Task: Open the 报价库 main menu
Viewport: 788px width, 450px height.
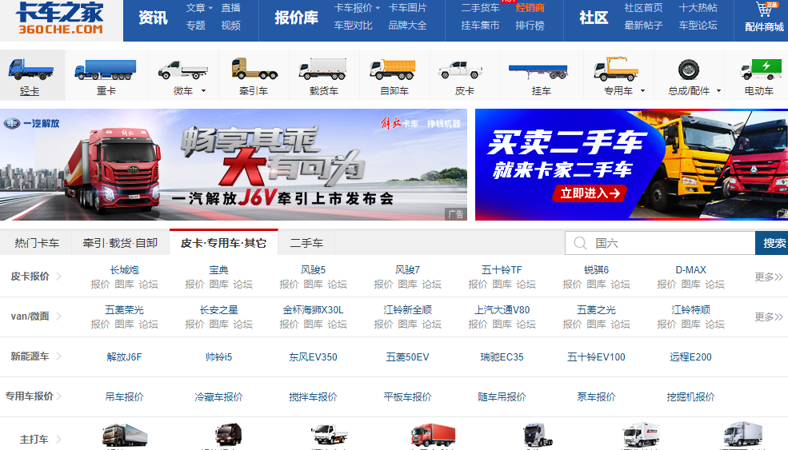Action: (x=296, y=18)
